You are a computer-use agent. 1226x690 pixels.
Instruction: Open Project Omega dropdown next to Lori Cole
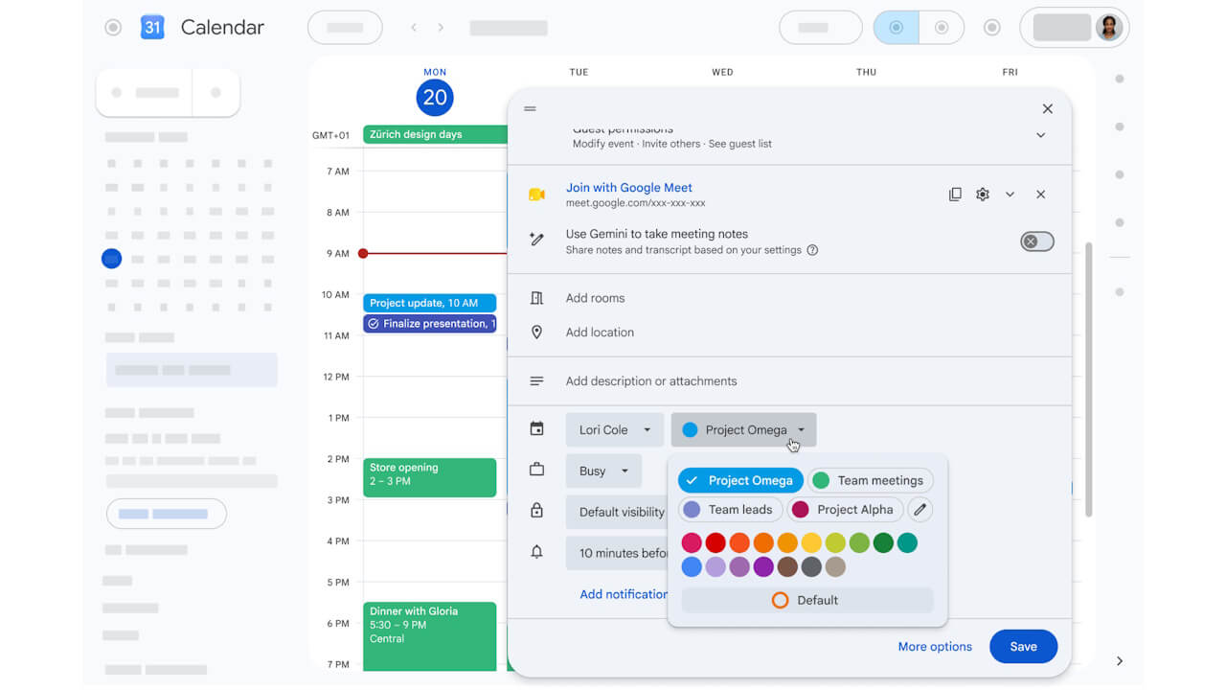click(744, 430)
